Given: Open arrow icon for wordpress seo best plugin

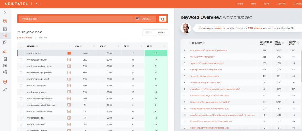Looking at the screenshot, I should pyautogui.click(x=69, y=66).
